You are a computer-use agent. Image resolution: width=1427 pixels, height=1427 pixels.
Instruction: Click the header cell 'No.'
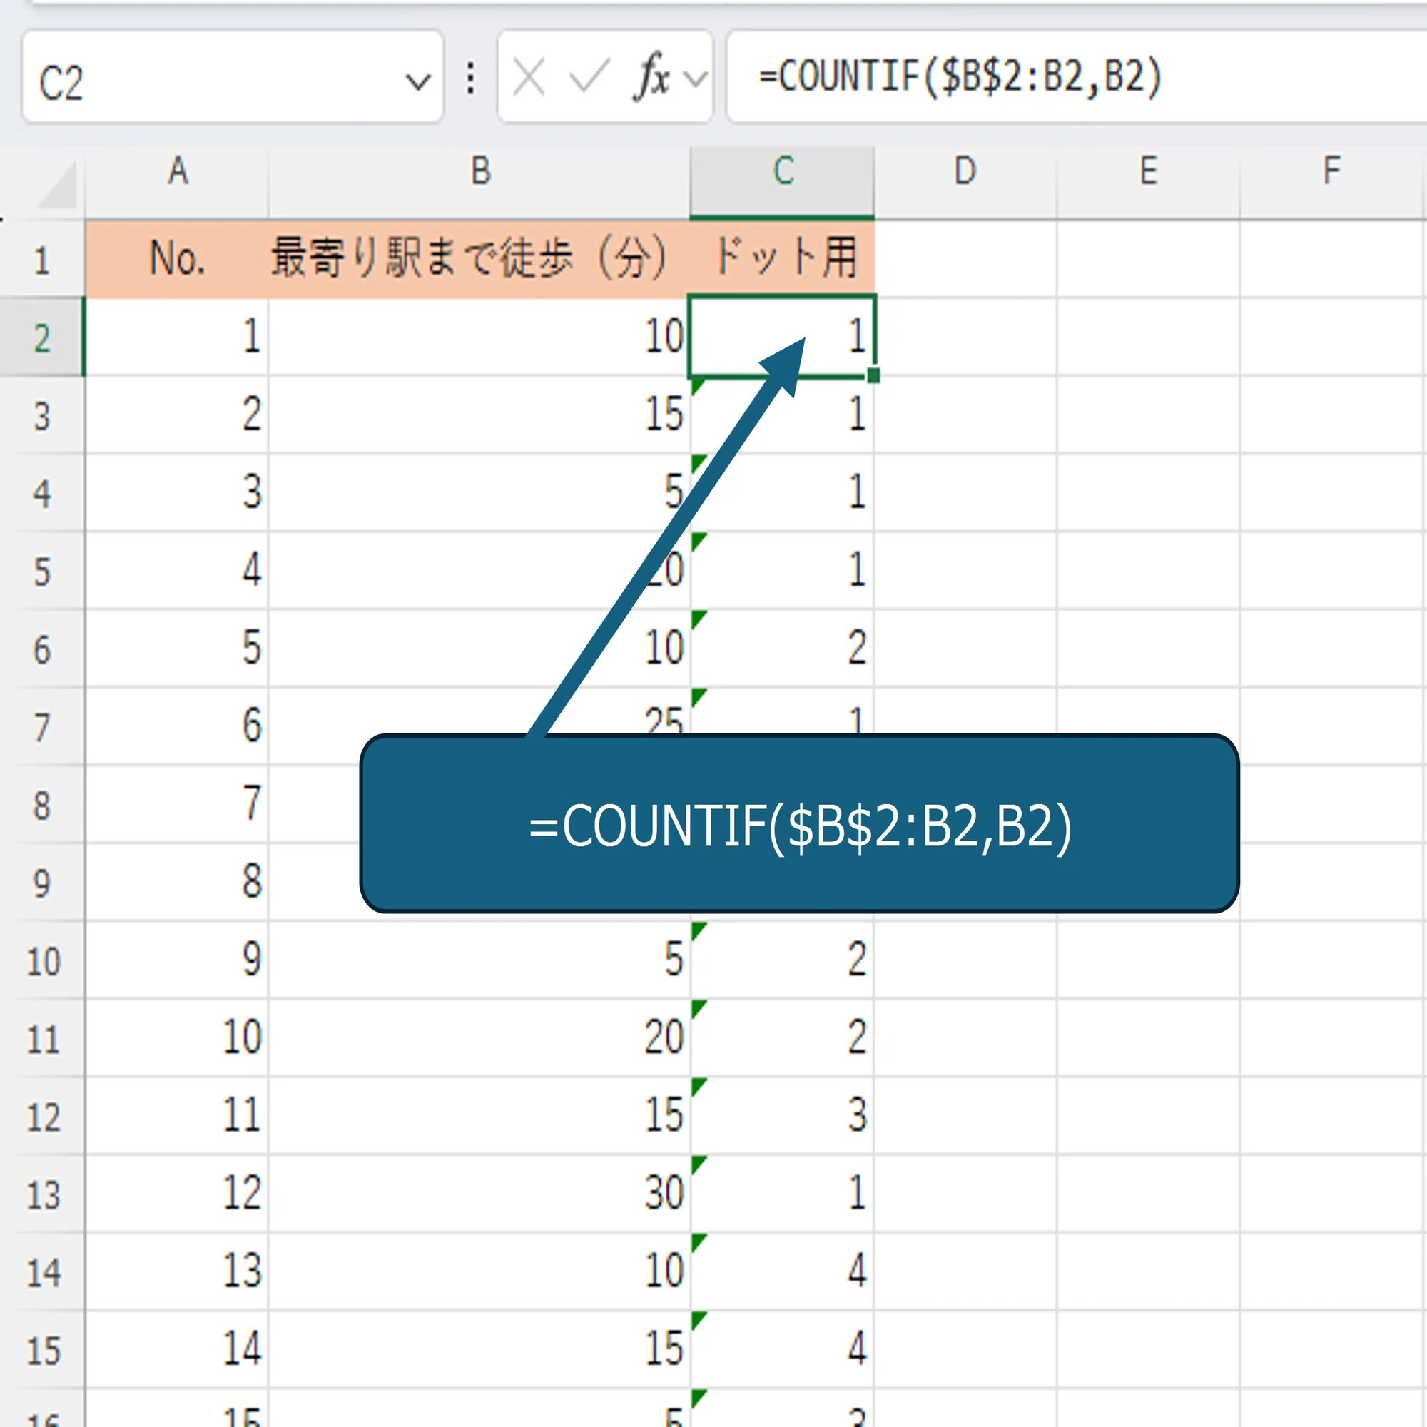(x=177, y=259)
